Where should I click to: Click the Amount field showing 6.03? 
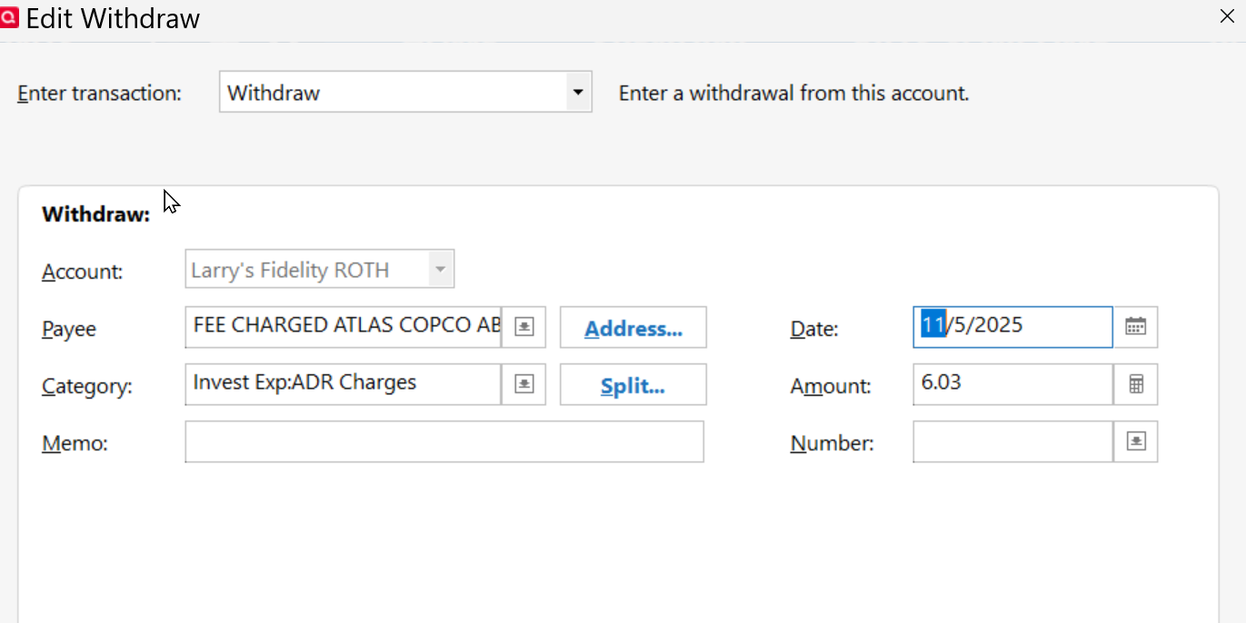[1013, 384]
